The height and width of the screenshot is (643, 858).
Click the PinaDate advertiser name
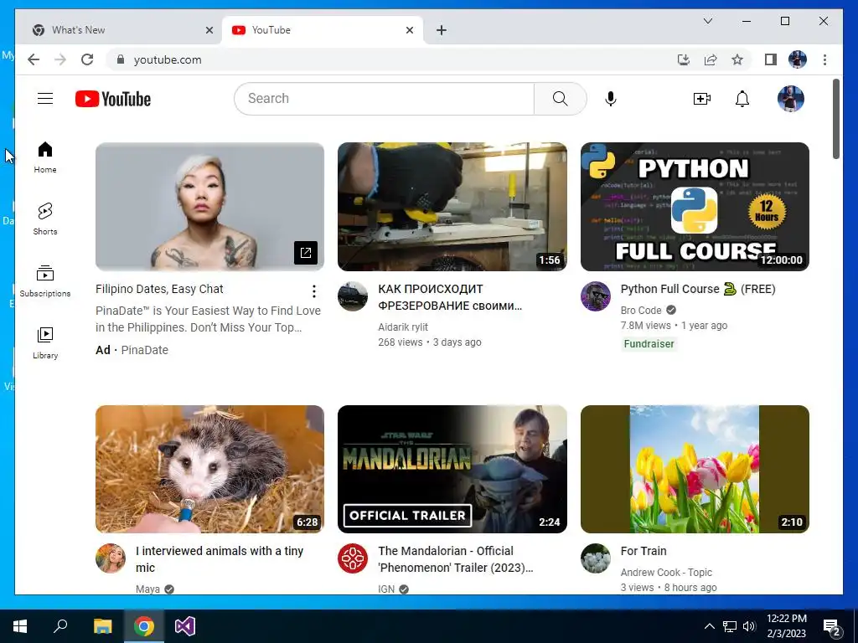tap(144, 350)
